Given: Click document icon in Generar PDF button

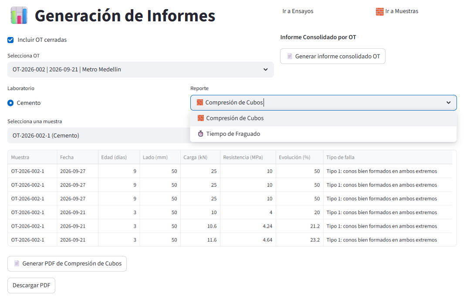Looking at the screenshot, I should pos(17,264).
